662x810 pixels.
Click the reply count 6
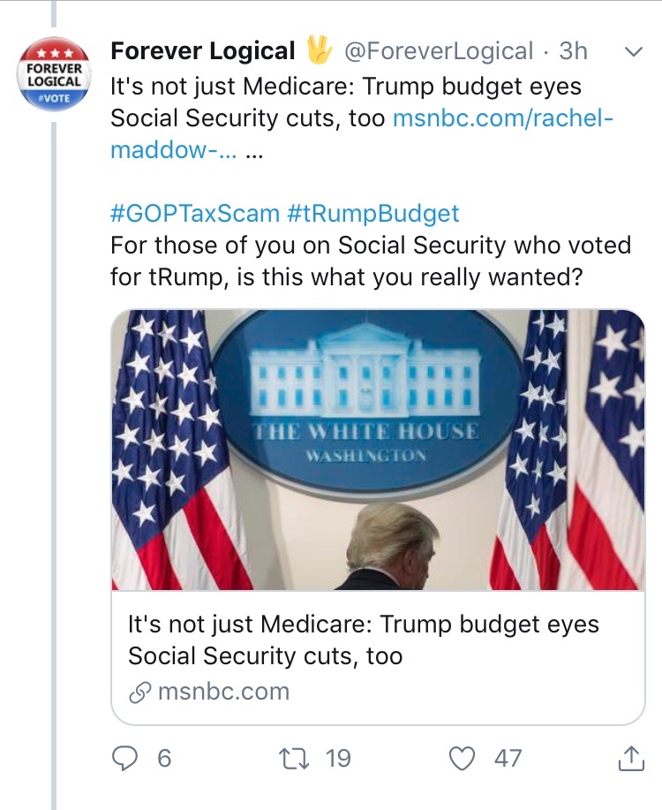pos(164,758)
